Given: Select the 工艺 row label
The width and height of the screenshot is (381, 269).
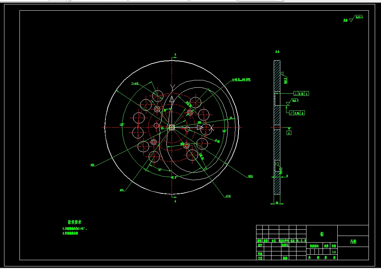Looking at the screenshot, I should pyautogui.click(x=260, y=258).
